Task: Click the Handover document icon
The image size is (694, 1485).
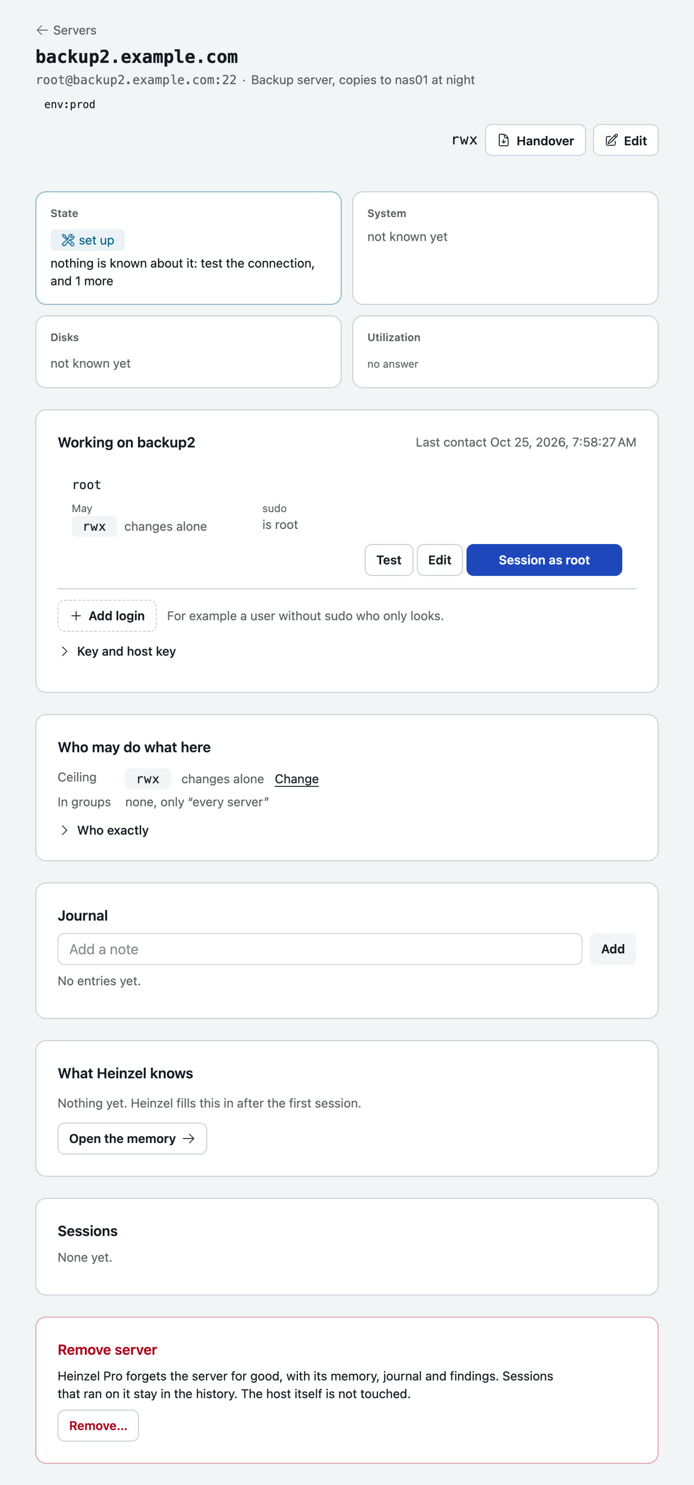Action: click(504, 140)
